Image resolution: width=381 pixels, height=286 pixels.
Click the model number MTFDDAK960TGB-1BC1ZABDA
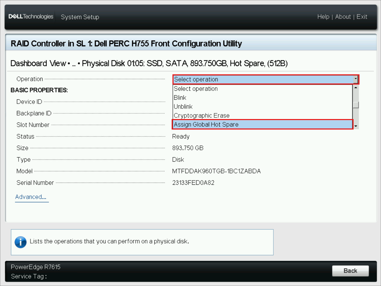tap(216, 171)
